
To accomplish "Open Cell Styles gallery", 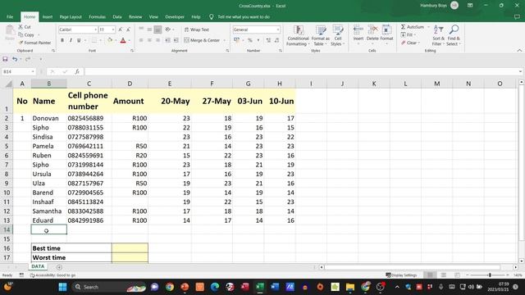I will [337, 35].
